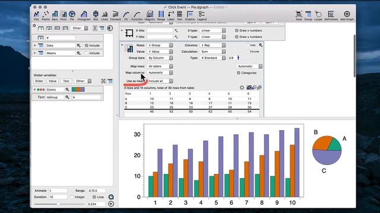Expand the Means table row
Screen dimensions: 380x213
click(34, 53)
